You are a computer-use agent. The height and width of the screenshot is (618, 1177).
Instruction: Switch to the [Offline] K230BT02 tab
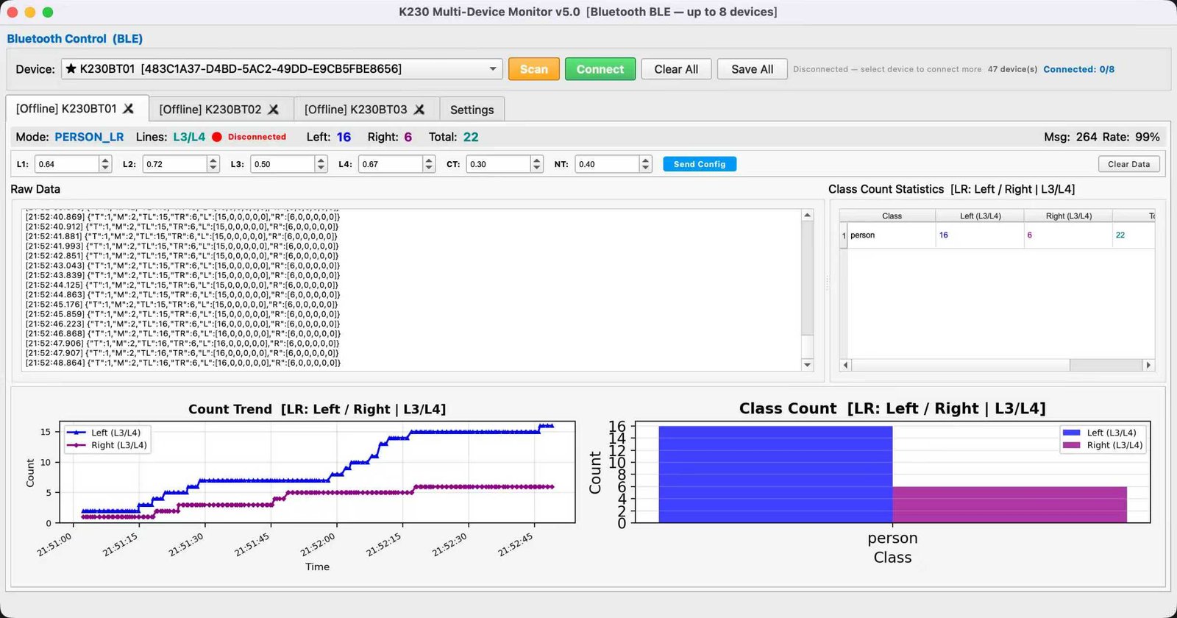[221, 110]
